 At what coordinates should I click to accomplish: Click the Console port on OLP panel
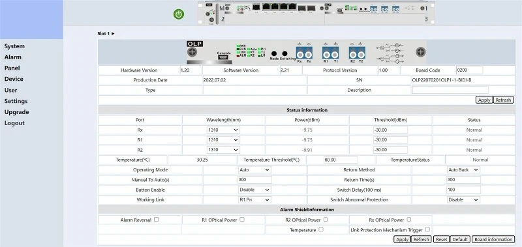point(224,57)
